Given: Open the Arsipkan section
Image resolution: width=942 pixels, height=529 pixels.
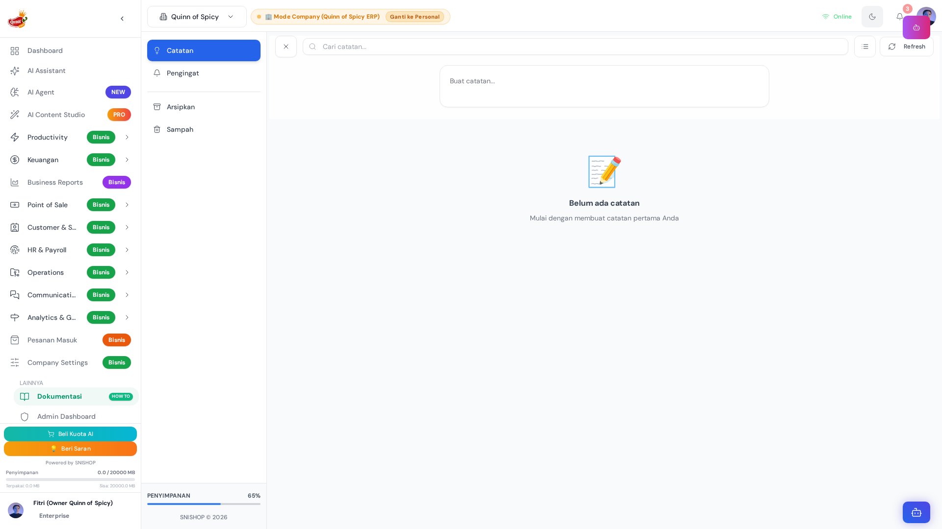Looking at the screenshot, I should tap(204, 107).
